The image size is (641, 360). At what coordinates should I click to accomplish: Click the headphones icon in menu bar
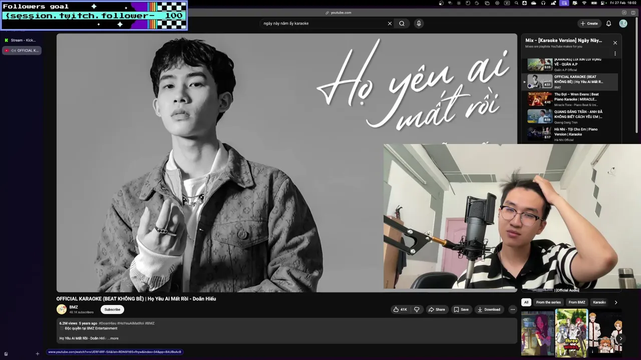543,3
